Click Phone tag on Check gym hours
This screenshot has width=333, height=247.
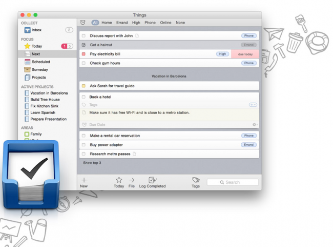tap(249, 63)
